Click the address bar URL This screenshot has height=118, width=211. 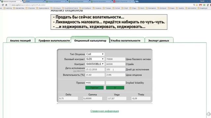28,5
